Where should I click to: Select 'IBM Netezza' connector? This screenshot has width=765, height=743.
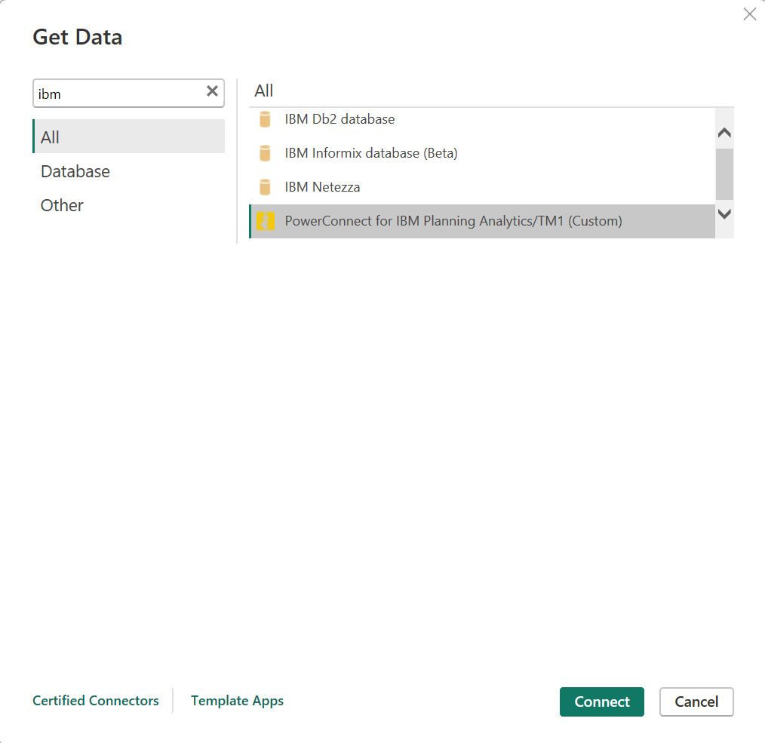point(482,187)
